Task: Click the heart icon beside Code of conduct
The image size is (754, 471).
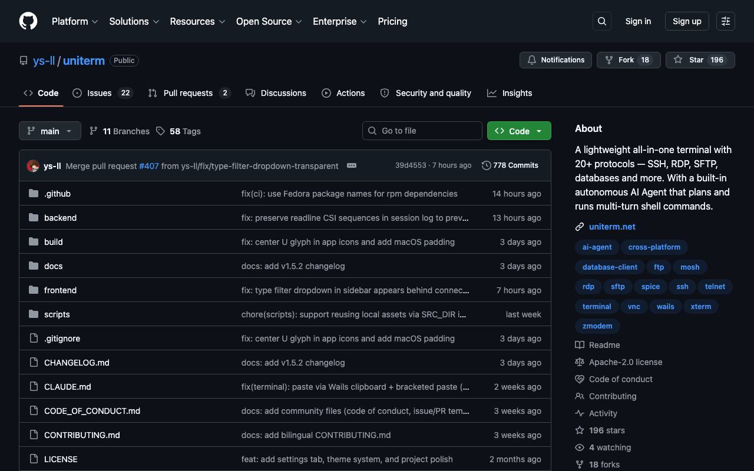Action: coord(580,379)
